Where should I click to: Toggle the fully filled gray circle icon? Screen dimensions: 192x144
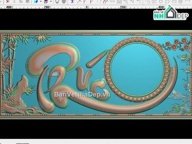pyautogui.click(x=64, y=2)
